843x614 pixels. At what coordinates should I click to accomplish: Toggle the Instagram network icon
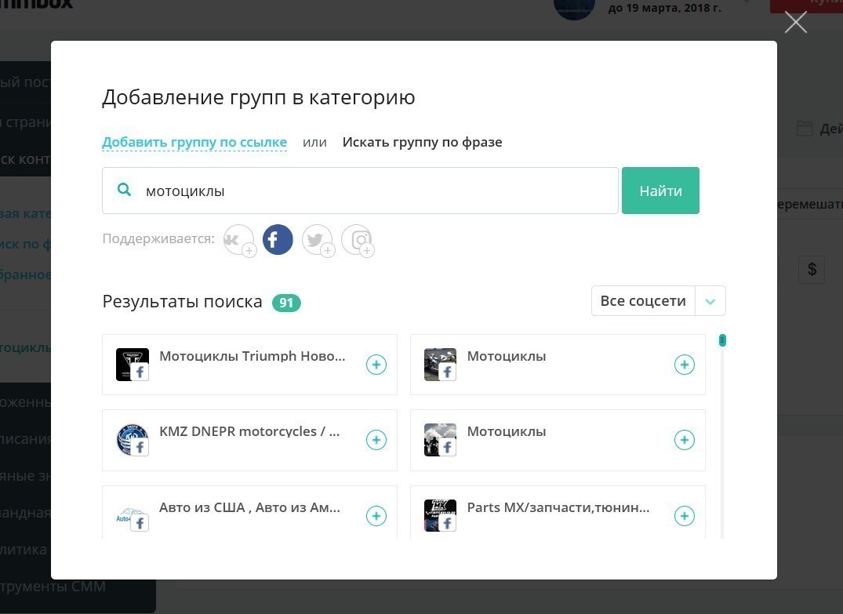pyautogui.click(x=358, y=240)
